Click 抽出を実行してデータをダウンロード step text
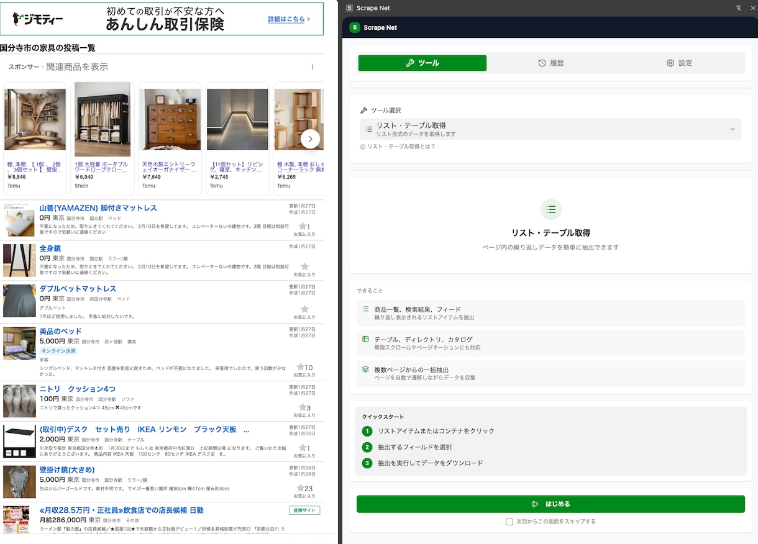This screenshot has width=758, height=544. 431,463
